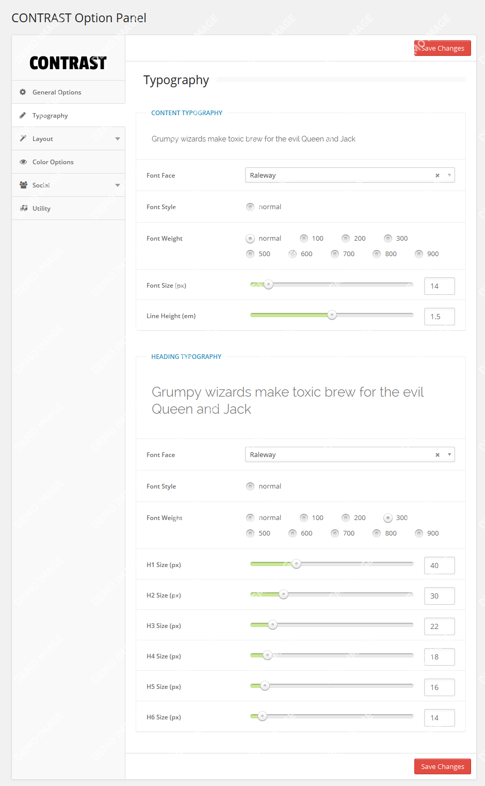Screen dimensions: 485x786
Task: Clear the Heading Font Face selection with x
Action: point(438,455)
